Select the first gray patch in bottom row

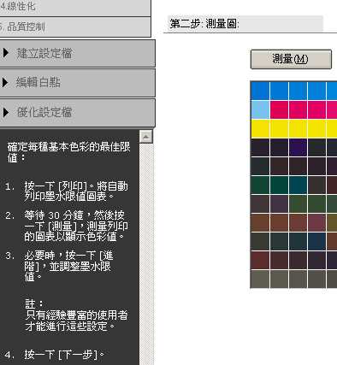tap(260, 280)
